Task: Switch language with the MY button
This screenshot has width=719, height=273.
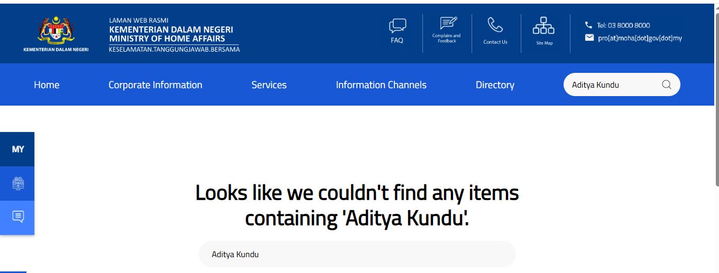Action: pyautogui.click(x=18, y=149)
